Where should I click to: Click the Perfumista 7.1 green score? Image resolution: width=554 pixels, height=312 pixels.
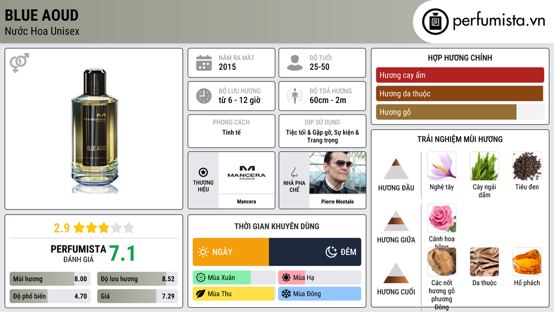click(x=122, y=253)
